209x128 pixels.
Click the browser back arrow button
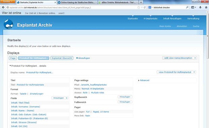click(3, 7)
